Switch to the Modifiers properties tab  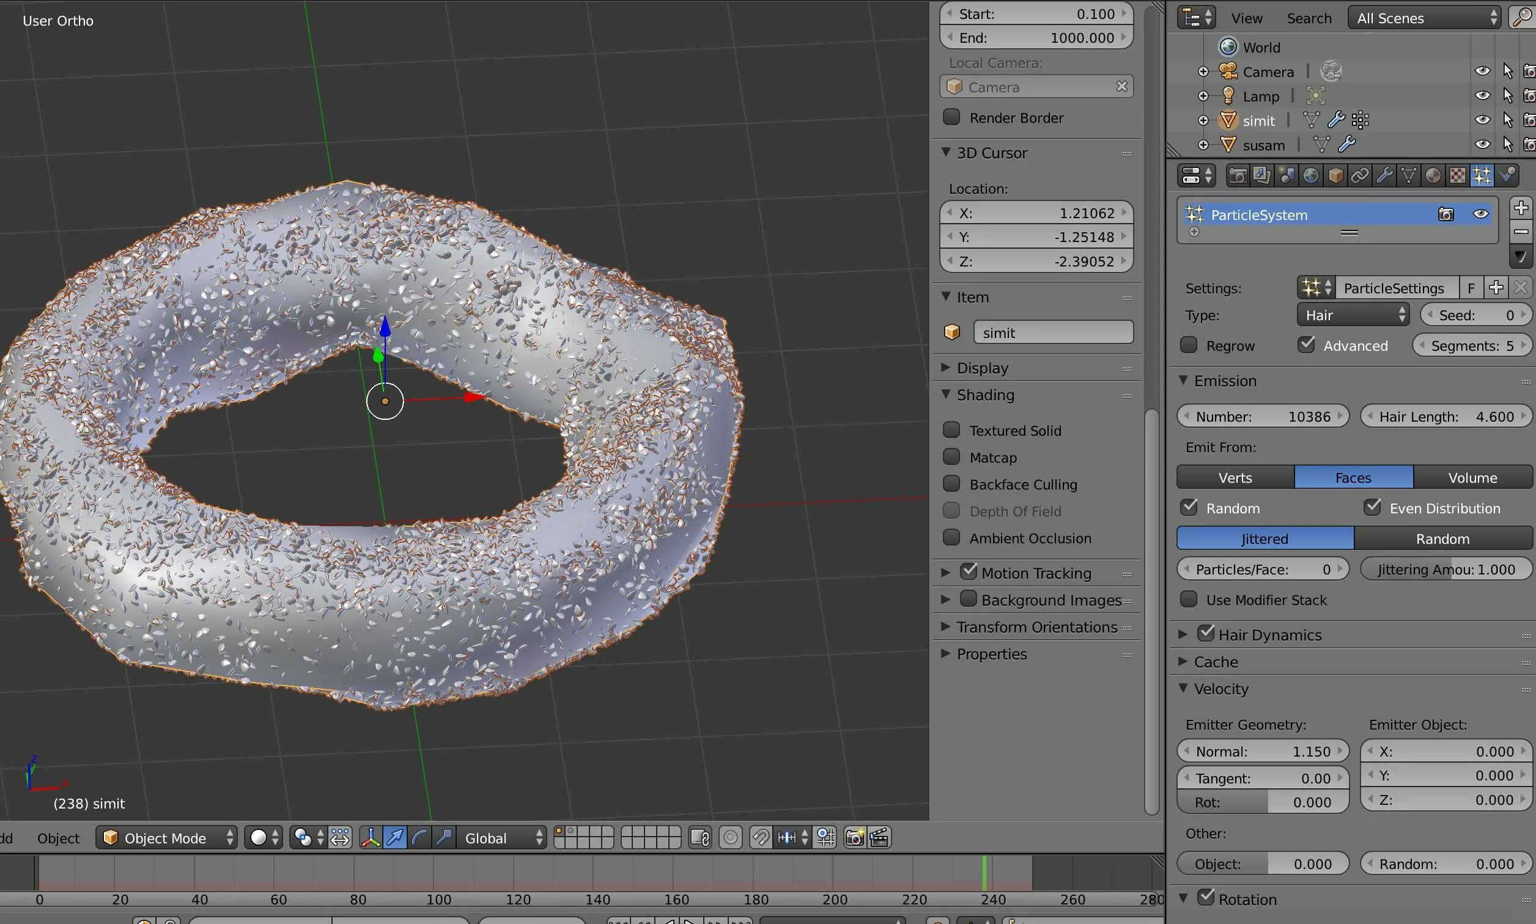tap(1385, 175)
